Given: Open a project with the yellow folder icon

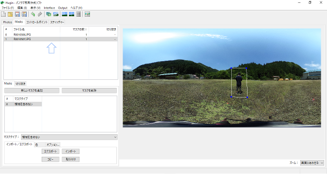Looking at the screenshot, I should [10, 14].
